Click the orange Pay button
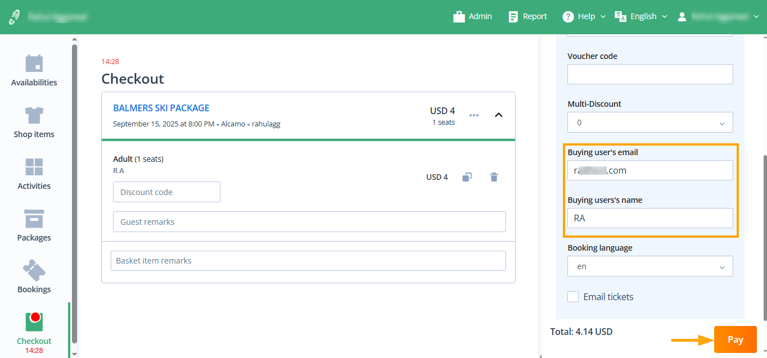Image resolution: width=767 pixels, height=358 pixels. click(x=735, y=339)
